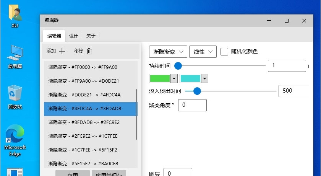Image resolution: width=321 pixels, height=176 pixels.
Task: Minimize the 编辑器 window
Action: (x=269, y=21)
